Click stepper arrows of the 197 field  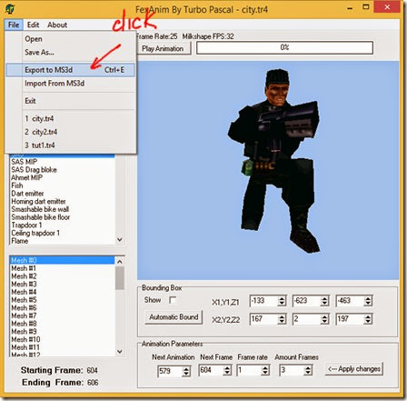tap(368, 319)
